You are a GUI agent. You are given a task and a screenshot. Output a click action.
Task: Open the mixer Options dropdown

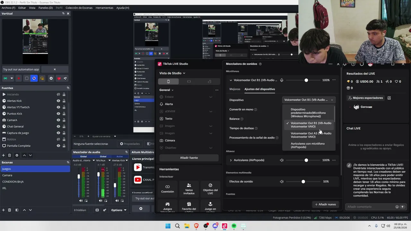click(119, 210)
